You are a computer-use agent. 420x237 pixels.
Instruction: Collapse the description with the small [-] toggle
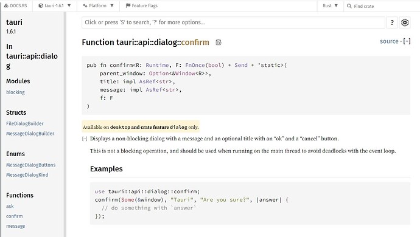click(x=85, y=139)
